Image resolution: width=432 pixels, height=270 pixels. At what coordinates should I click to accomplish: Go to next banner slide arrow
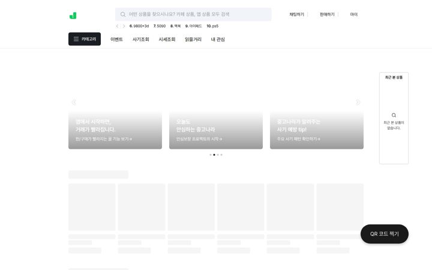358,102
